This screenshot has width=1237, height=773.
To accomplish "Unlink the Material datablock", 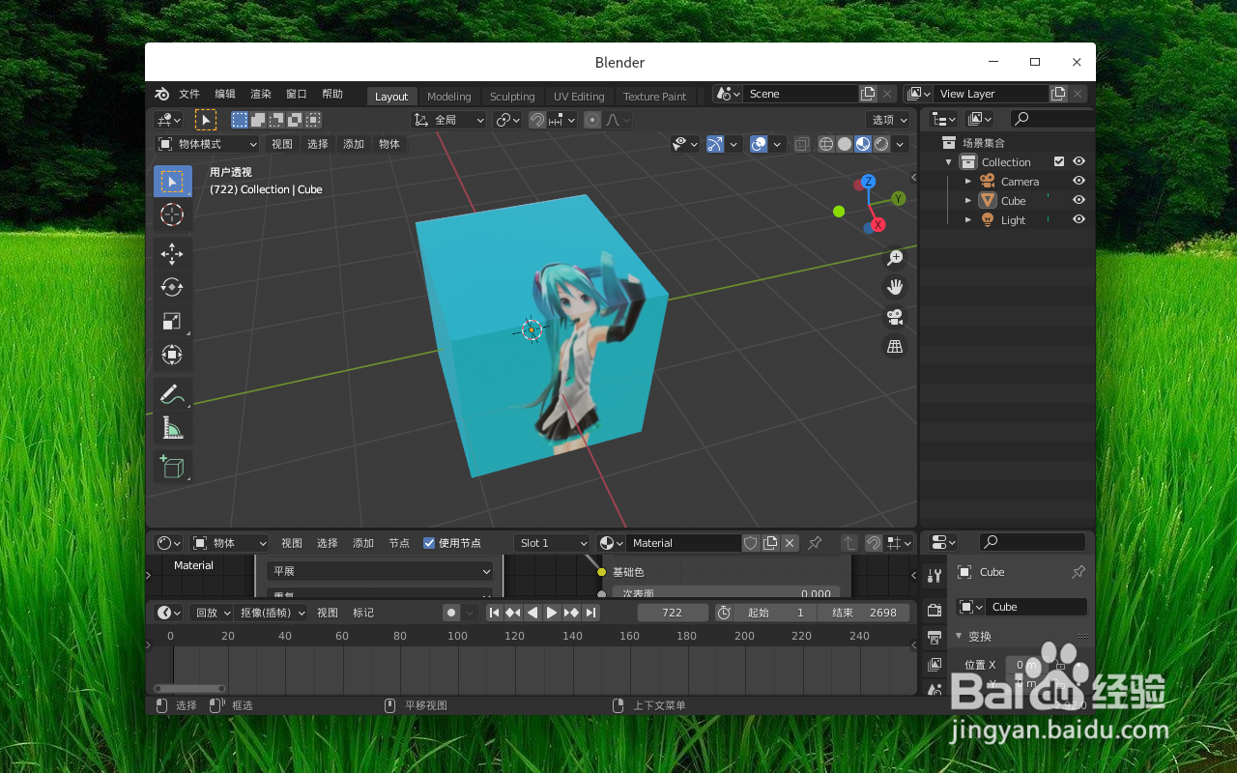I will 790,543.
